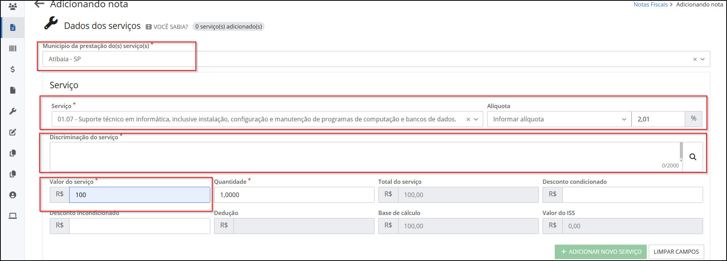Go to Notas Fiscais breadcrumb link
727x261 pixels.
[x=650, y=5]
